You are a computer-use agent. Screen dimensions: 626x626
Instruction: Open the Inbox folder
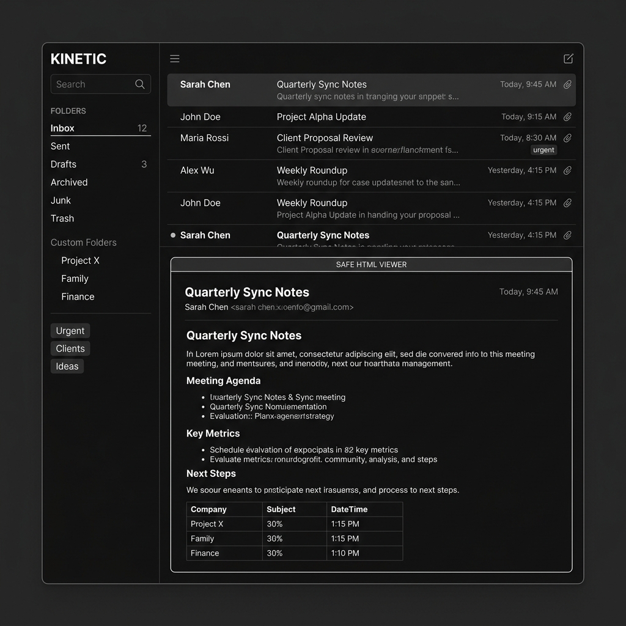101,128
